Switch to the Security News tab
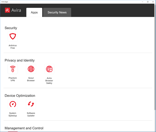 (x=57, y=12)
